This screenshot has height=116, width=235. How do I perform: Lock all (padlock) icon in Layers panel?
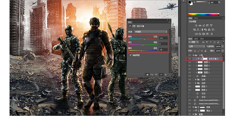point(205,51)
